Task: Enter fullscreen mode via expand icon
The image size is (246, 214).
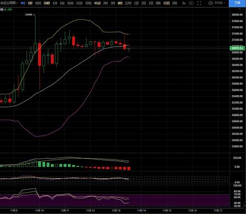Action: (200, 3)
